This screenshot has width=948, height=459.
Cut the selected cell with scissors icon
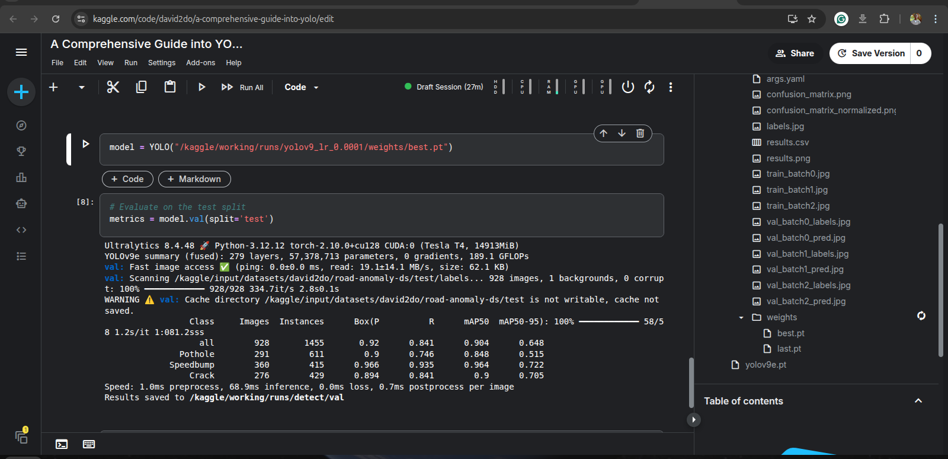(x=113, y=87)
